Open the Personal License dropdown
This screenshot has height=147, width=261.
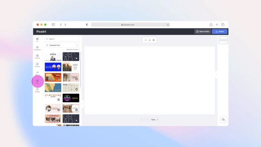click(x=73, y=49)
